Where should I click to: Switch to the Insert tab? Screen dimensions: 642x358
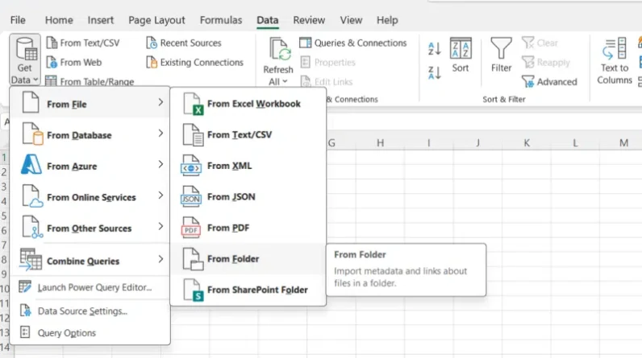pos(100,20)
